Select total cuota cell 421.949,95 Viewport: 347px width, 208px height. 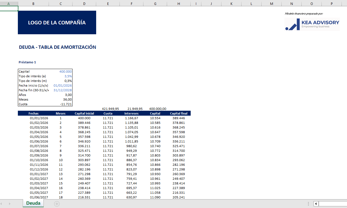[x=110, y=109]
